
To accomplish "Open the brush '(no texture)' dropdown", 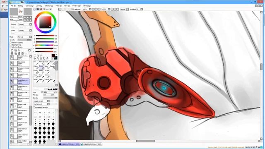I will point(48,104).
